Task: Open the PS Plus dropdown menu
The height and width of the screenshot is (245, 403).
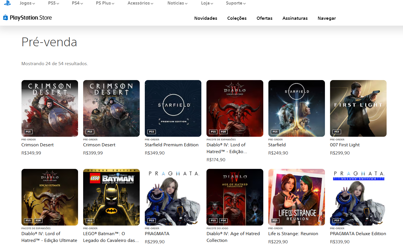Action: click(x=105, y=3)
